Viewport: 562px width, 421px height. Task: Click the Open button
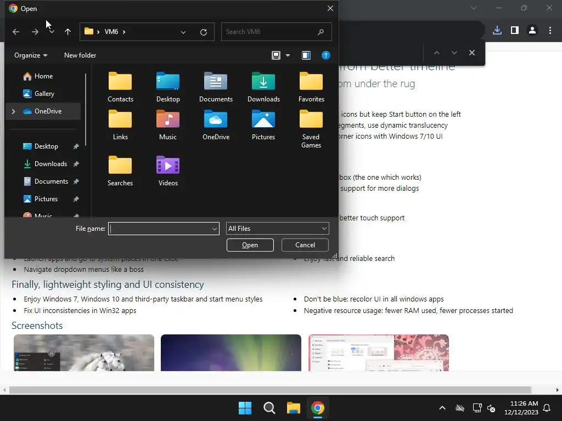tap(250, 245)
